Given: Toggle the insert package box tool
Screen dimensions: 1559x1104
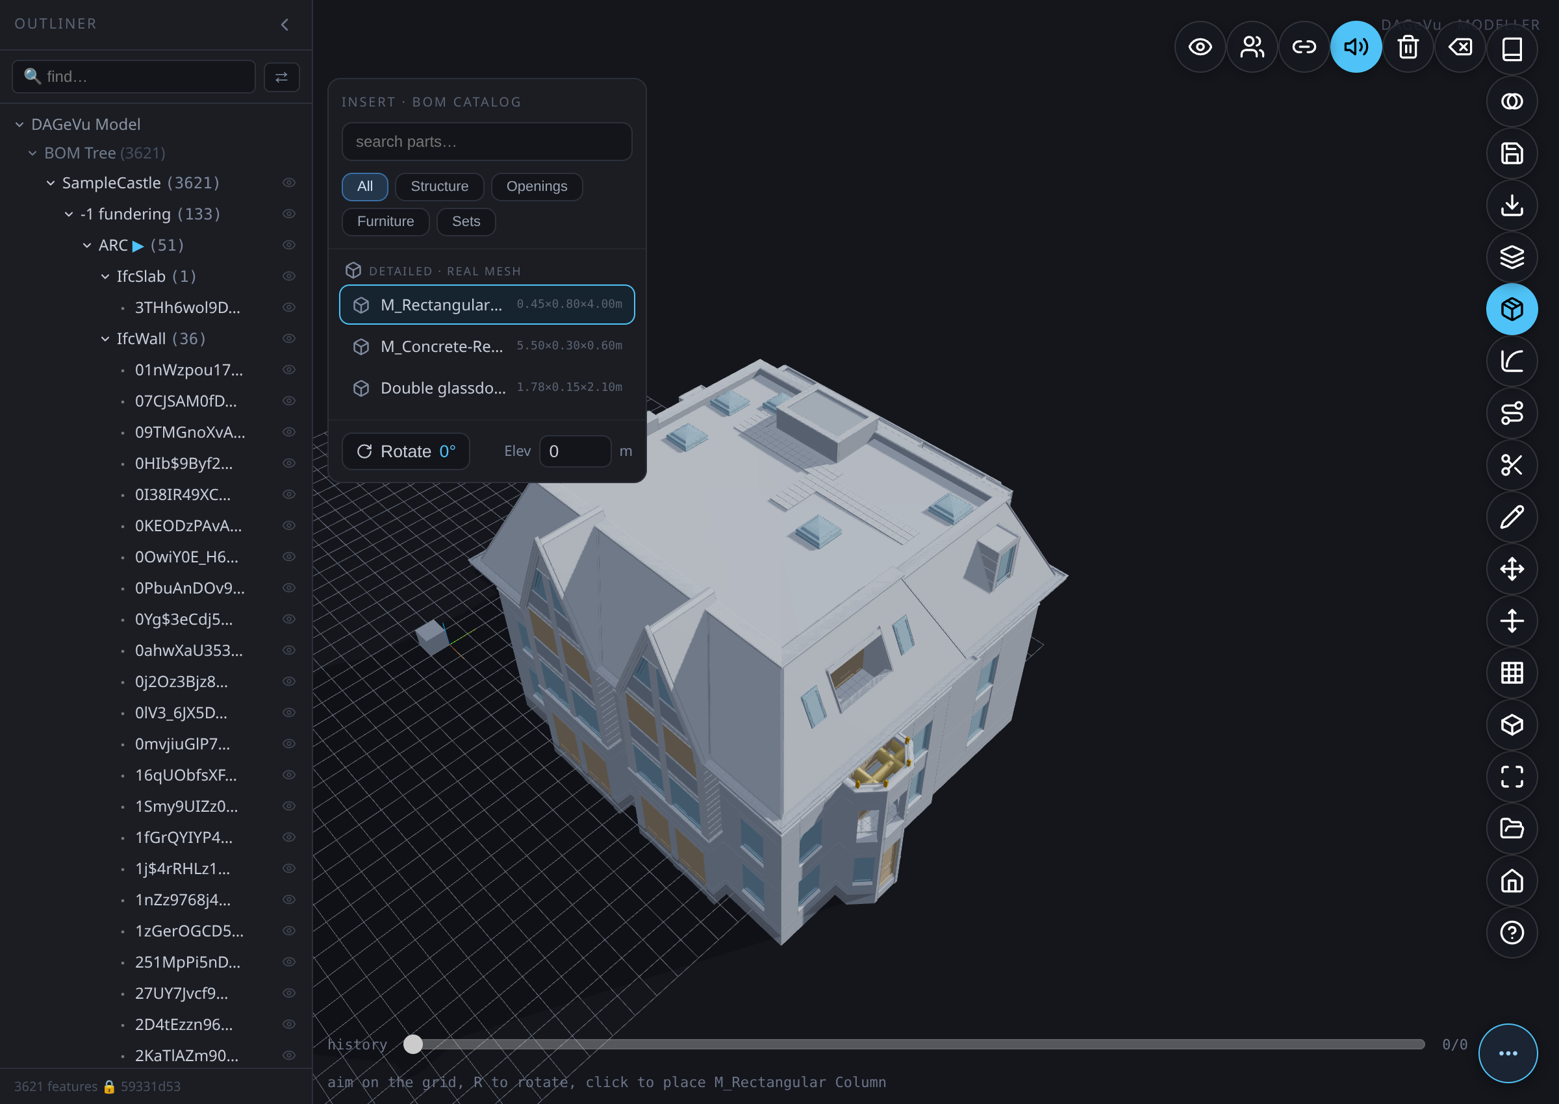Looking at the screenshot, I should coord(1512,309).
